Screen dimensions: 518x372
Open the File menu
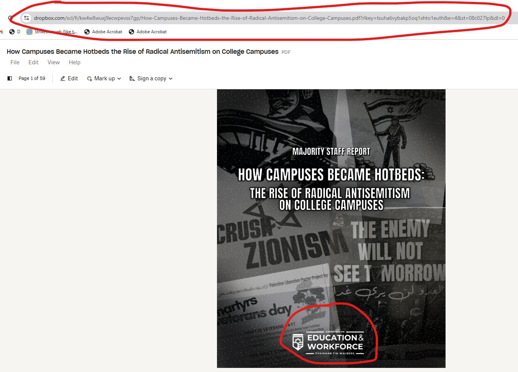pyautogui.click(x=15, y=62)
